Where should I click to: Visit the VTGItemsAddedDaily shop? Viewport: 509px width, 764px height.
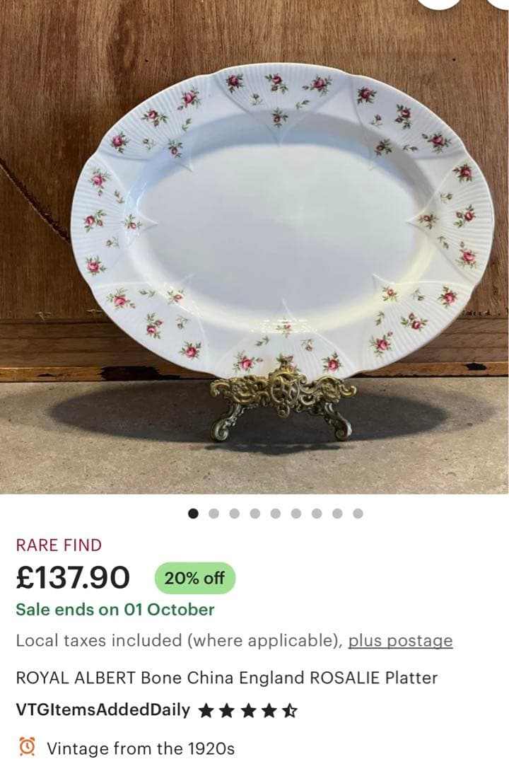(x=103, y=710)
